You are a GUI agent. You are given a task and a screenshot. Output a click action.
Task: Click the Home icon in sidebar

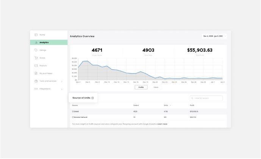36,35
